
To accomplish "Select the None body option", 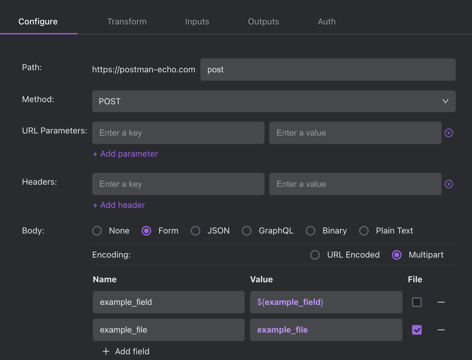I will pos(97,231).
